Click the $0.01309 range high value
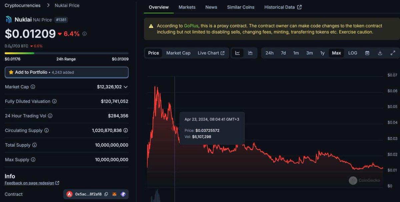400x202 pixels. click(120, 59)
